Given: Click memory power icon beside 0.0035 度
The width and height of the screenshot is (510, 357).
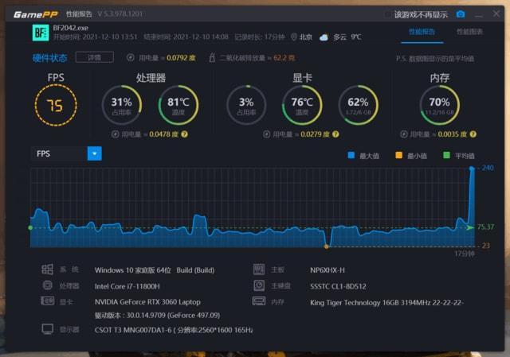Looking at the screenshot, I should [x=404, y=134].
